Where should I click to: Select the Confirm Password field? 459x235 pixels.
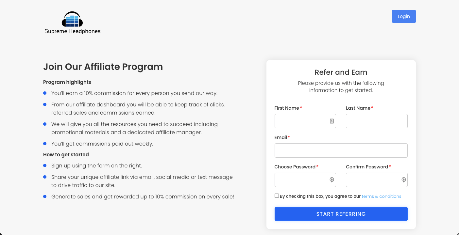pos(373,180)
